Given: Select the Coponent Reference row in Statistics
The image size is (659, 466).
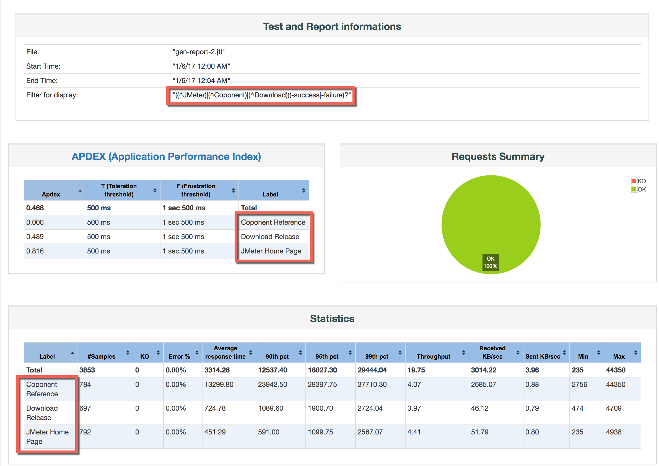Looking at the screenshot, I should (x=42, y=389).
